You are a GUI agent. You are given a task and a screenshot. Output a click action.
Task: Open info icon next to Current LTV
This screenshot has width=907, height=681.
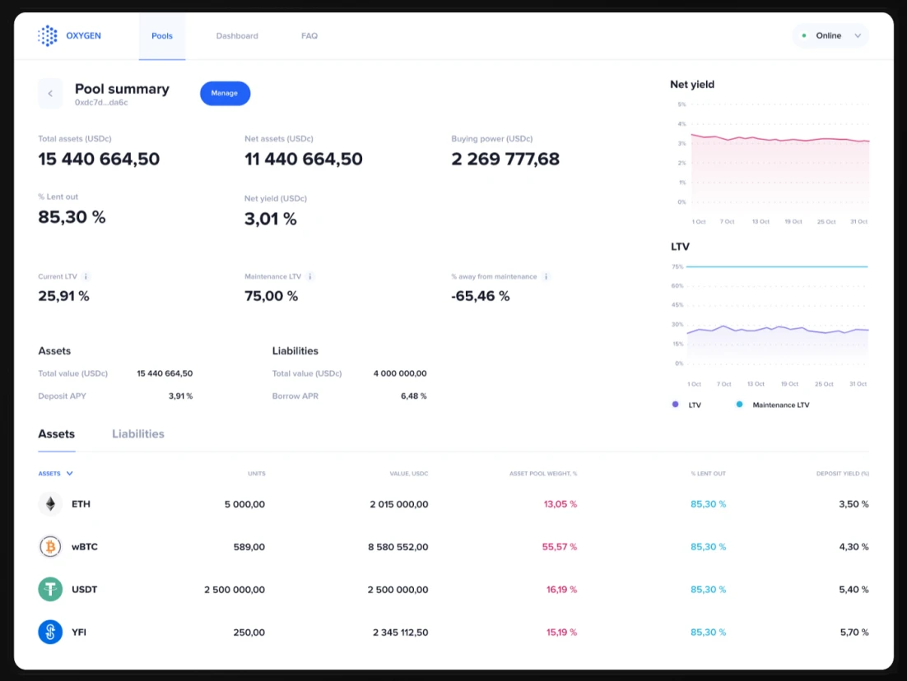coord(86,276)
